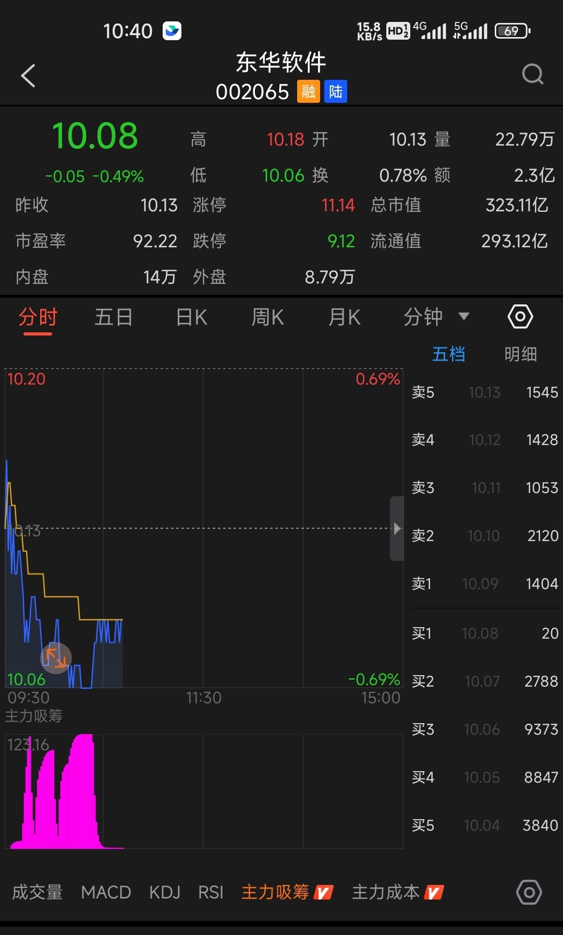Tap the orange rotate-to-fullscreen chart icon
Viewport: 563px width, 935px height.
56,658
